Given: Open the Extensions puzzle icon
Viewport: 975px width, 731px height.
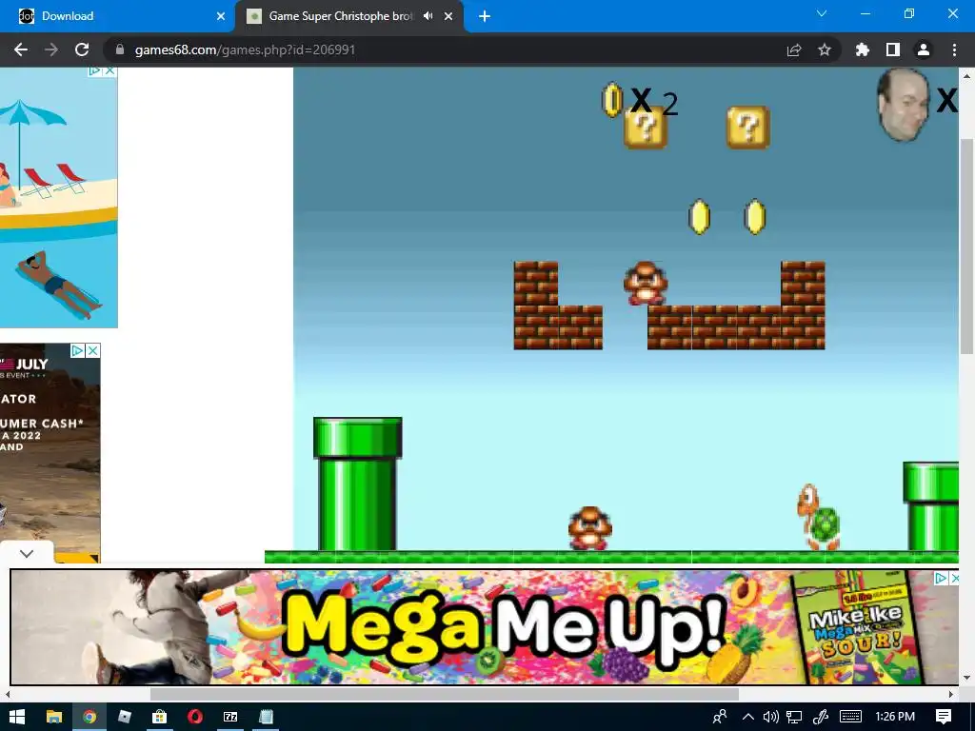Looking at the screenshot, I should [x=863, y=49].
